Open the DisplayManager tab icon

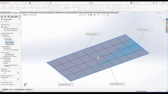point(16,17)
